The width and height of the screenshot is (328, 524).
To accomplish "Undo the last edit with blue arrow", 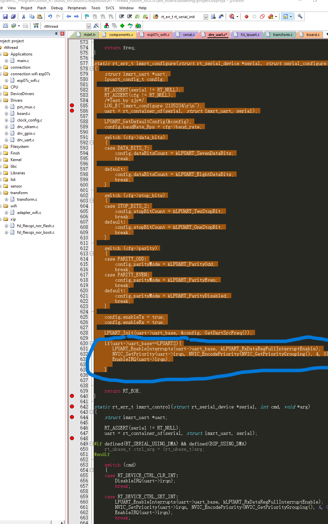I will click(x=50, y=17).
